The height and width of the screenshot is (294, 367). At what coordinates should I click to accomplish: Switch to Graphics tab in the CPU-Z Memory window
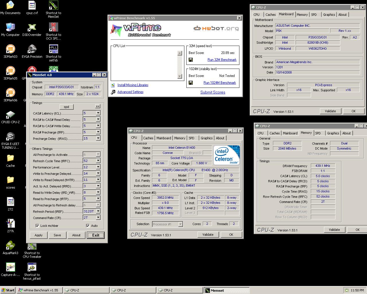pos(333,133)
